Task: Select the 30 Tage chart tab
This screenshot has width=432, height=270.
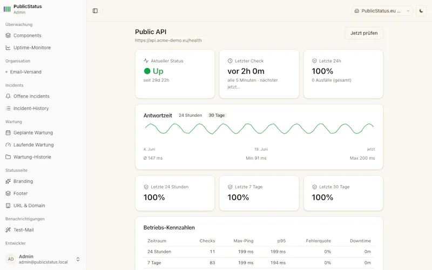Action: tap(217, 115)
